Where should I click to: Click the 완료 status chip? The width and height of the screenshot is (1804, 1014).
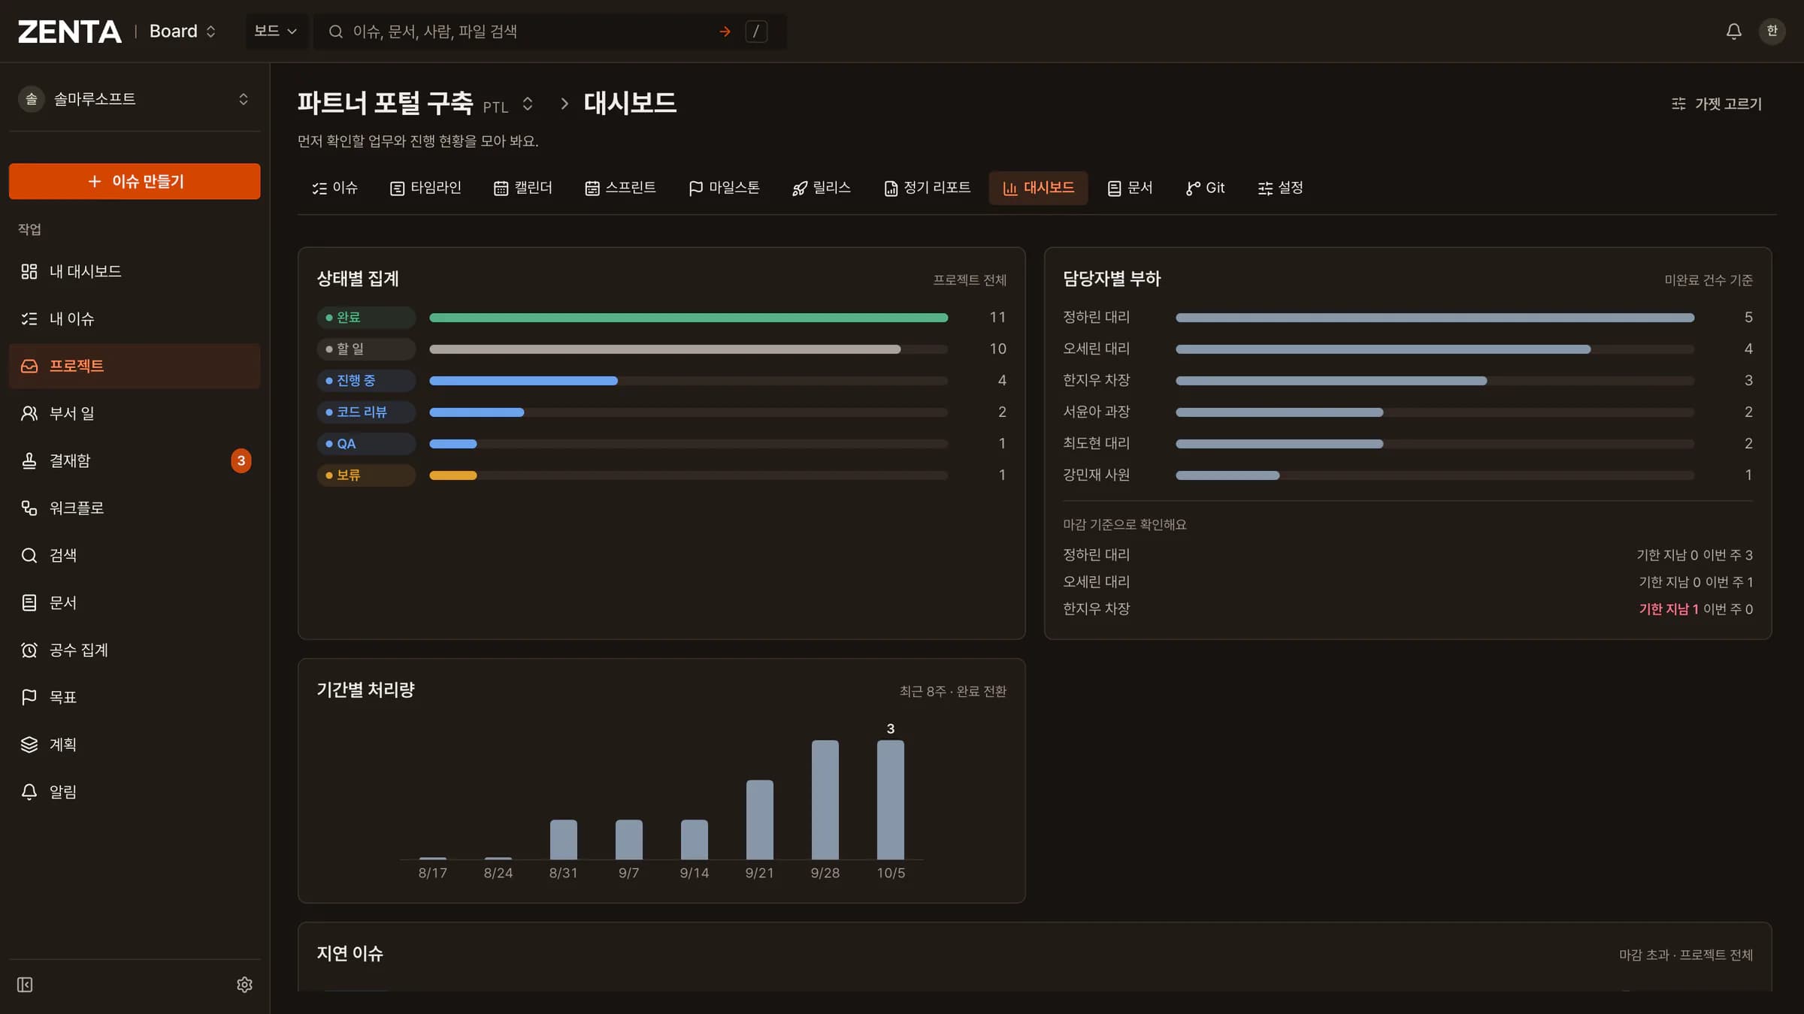click(366, 318)
